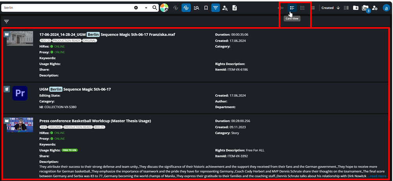Open the user avatar menu
This screenshot has width=393, height=181.
pos(386,8)
